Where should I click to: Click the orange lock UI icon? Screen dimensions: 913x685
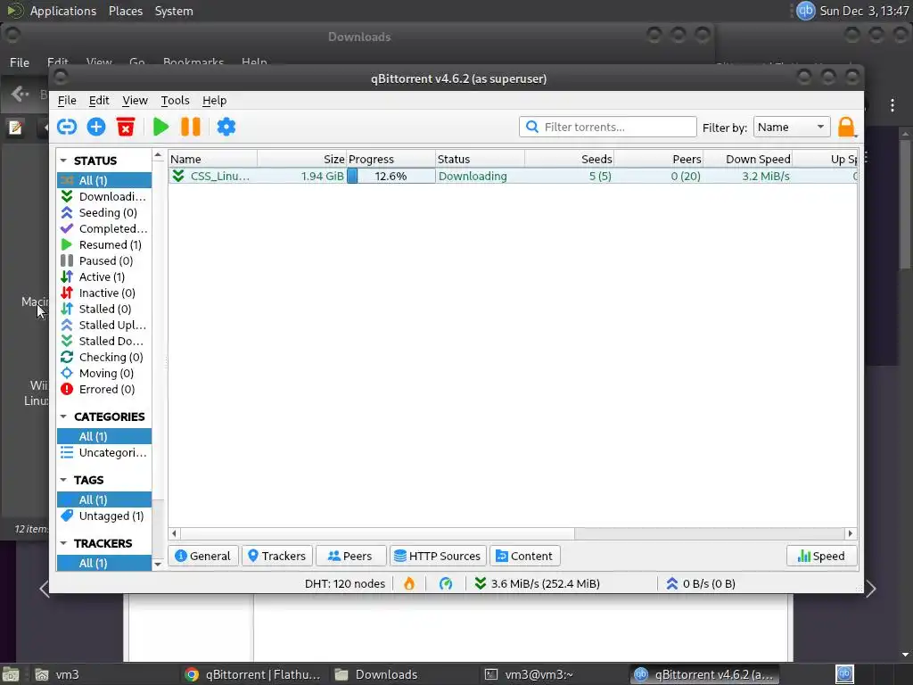click(846, 127)
